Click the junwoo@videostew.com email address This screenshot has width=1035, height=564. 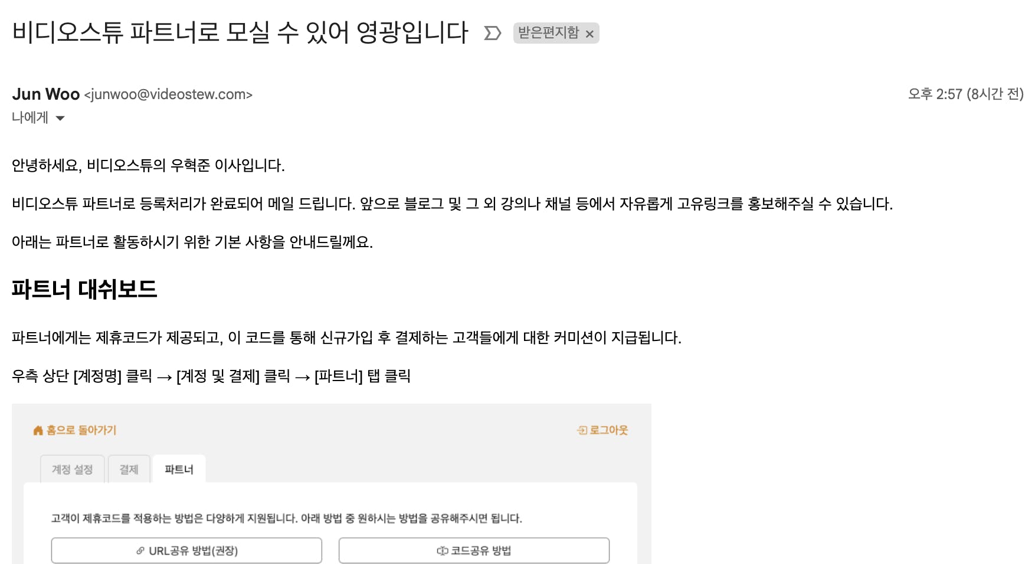point(168,94)
